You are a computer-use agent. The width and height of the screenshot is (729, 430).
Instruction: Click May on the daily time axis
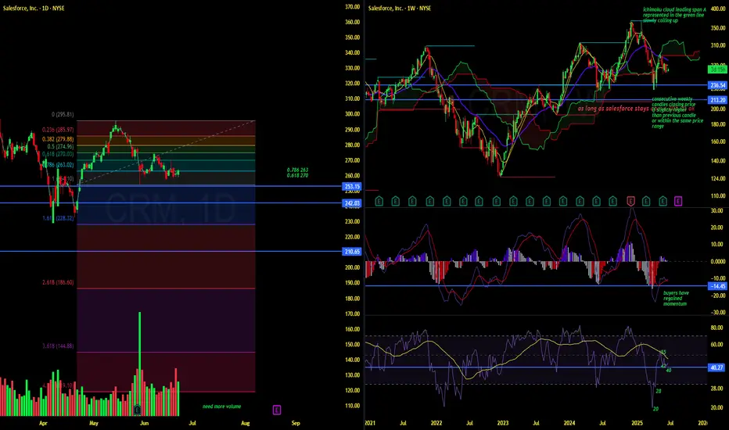tap(94, 423)
